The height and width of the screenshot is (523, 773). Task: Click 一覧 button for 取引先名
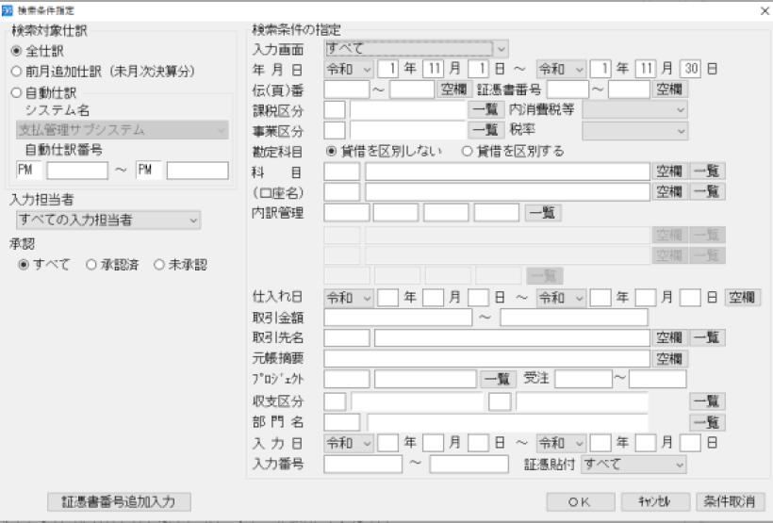pyautogui.click(x=707, y=337)
